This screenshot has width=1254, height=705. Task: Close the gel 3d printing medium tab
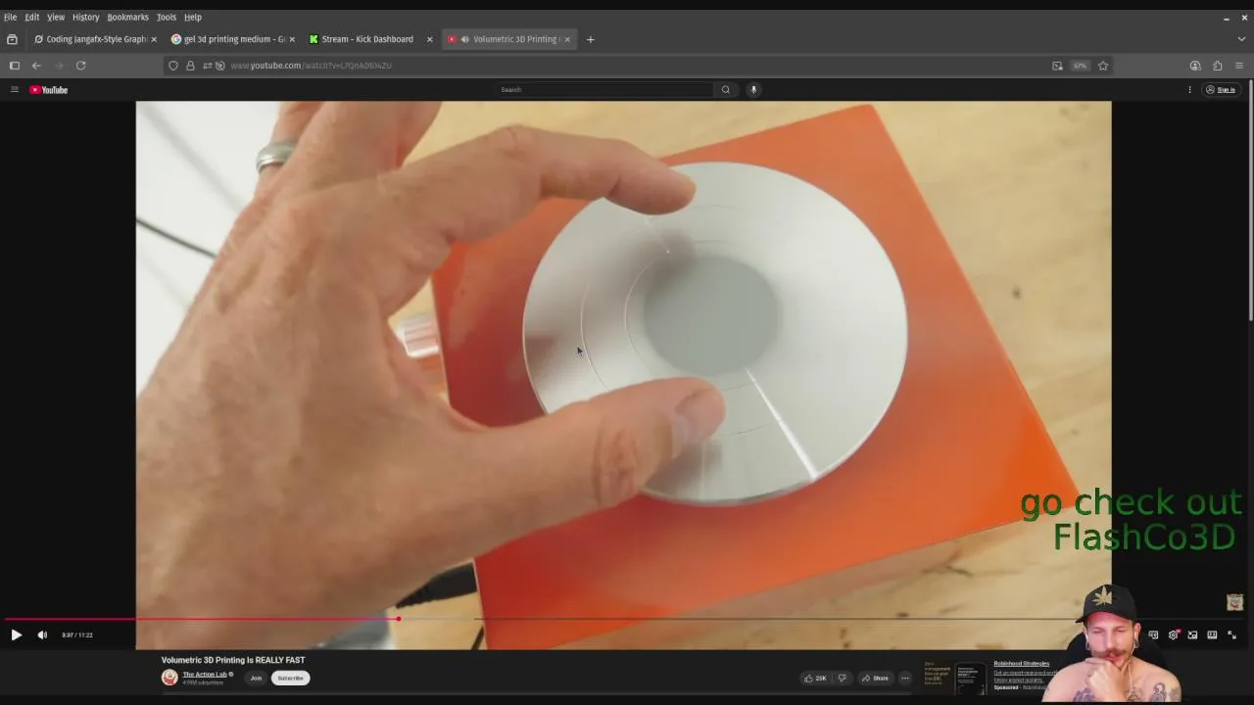292,39
